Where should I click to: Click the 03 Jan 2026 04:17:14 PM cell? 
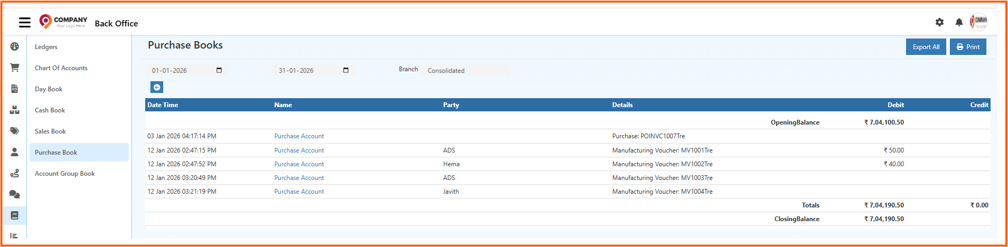click(x=182, y=136)
